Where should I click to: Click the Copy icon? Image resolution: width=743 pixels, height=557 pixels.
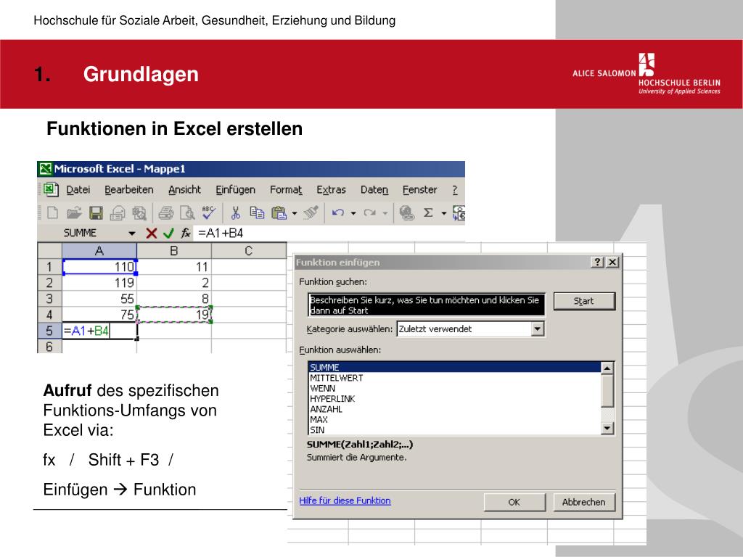tap(257, 213)
